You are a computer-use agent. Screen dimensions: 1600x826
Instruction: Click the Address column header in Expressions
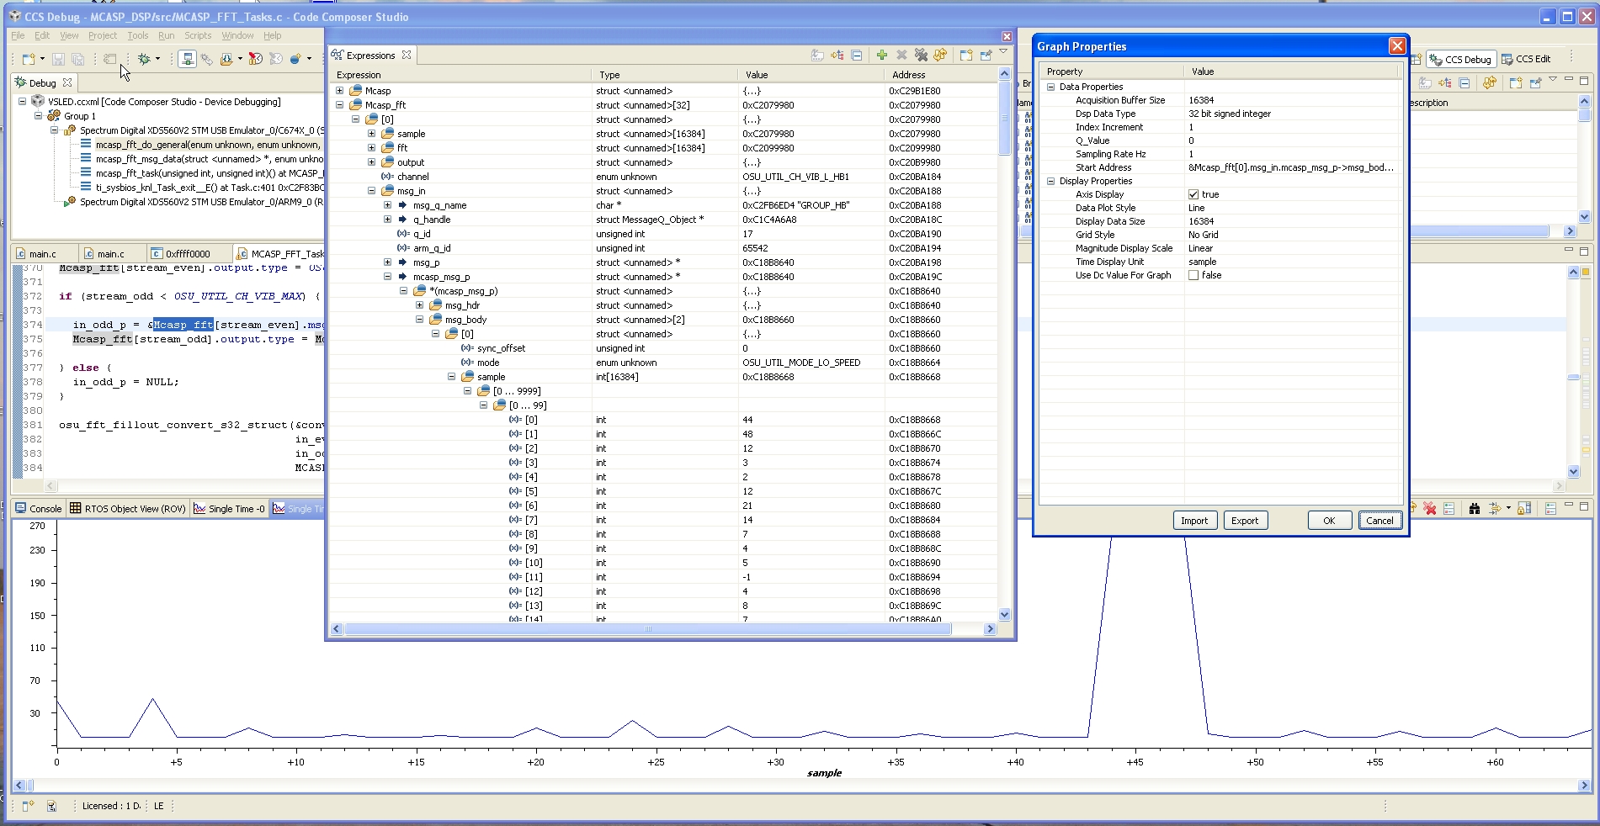pos(941,75)
